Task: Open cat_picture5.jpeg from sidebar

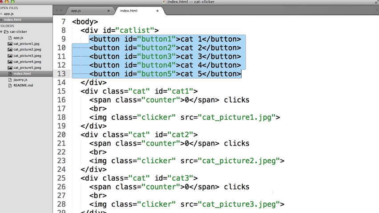Action: [27, 68]
